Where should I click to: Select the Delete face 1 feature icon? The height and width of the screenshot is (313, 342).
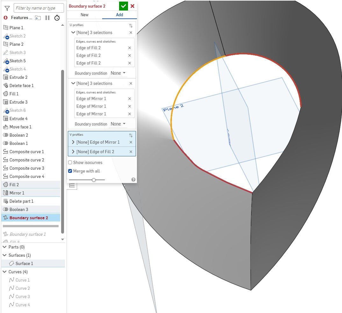(x=6, y=85)
